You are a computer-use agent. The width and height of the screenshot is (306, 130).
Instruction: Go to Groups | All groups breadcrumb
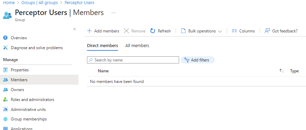tap(40, 3)
